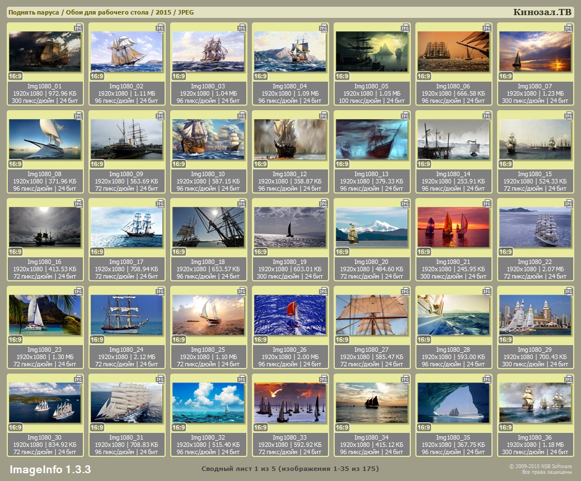Click the JPG icon above Img1080_22
Viewport: 581px width, 481px height.
[x=569, y=203]
